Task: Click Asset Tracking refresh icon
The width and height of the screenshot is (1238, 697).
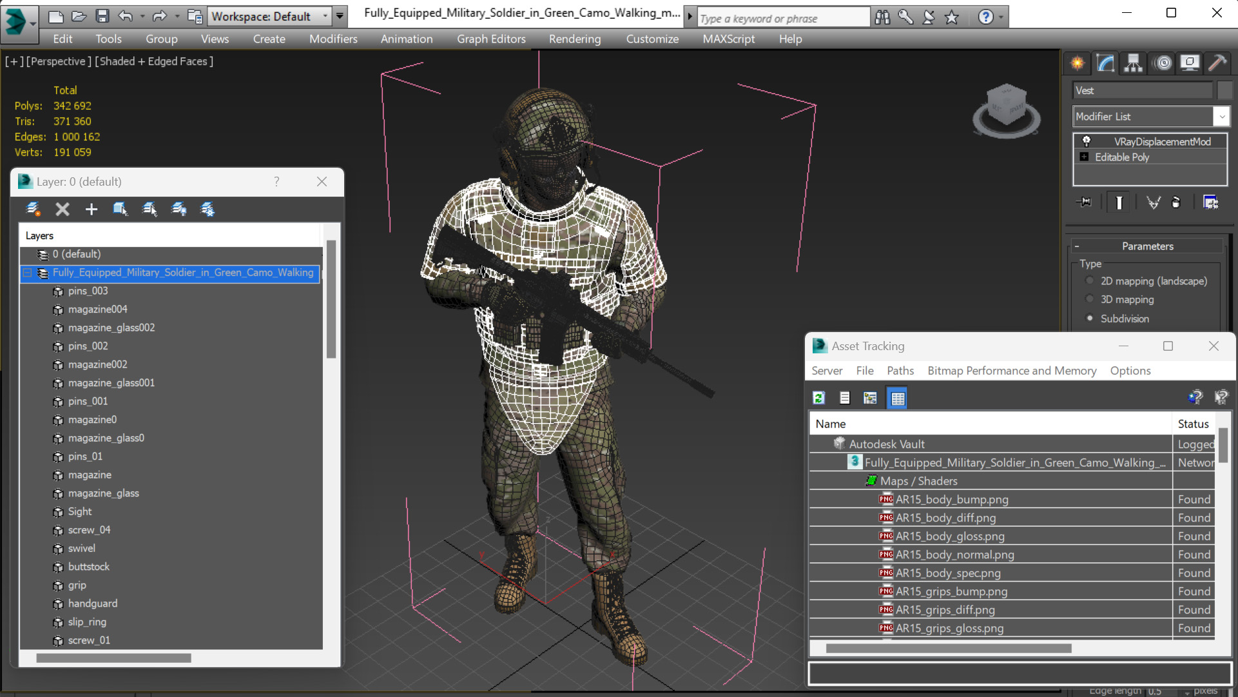Action: [x=818, y=398]
